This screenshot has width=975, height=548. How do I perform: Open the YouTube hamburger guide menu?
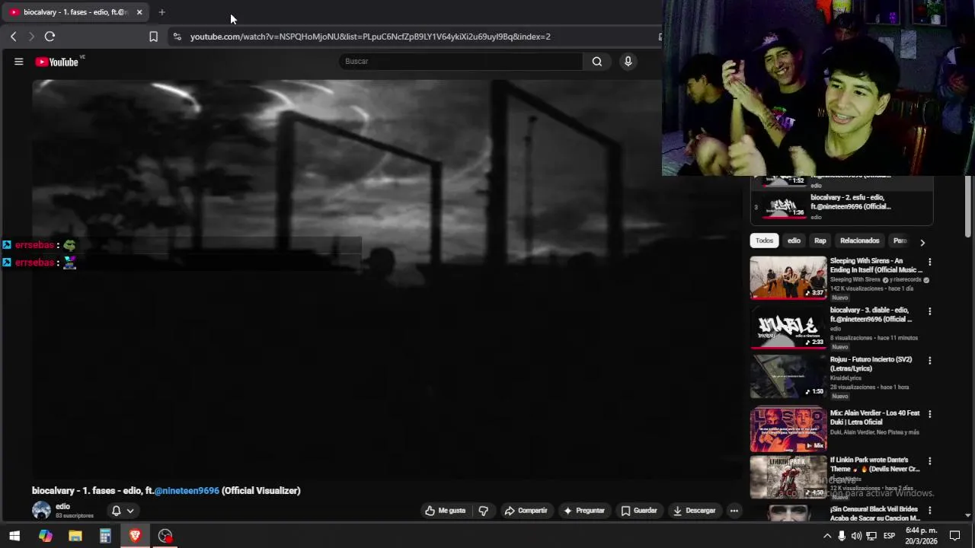[x=19, y=62]
